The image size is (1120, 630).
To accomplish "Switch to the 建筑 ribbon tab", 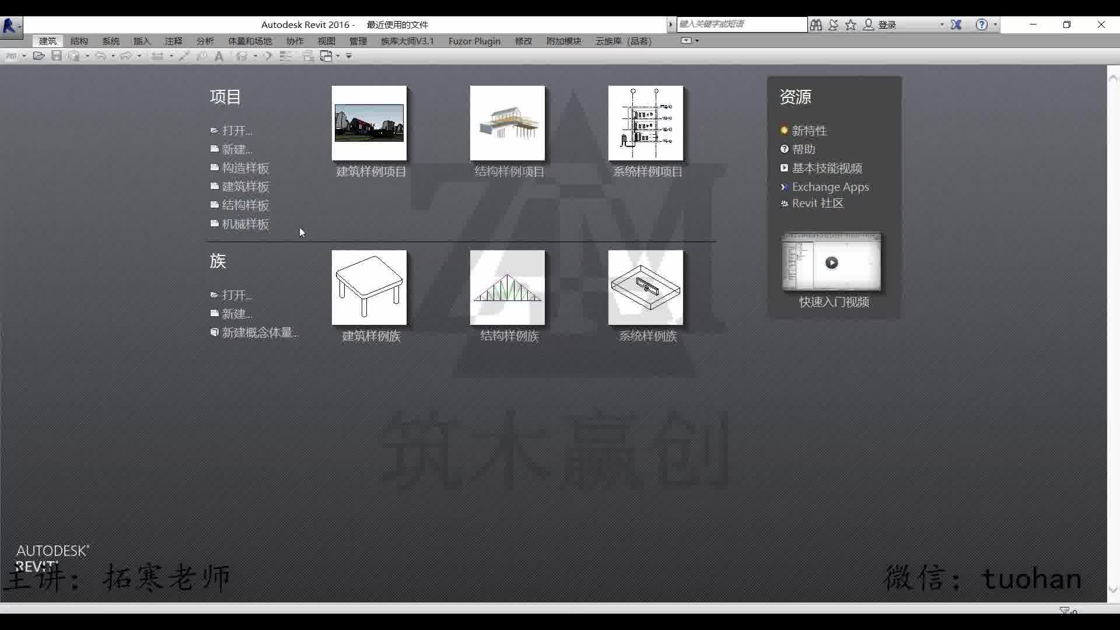I will (48, 41).
